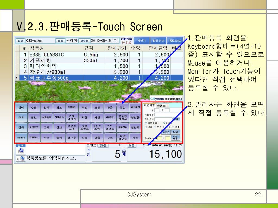Tap the 현금영수증 key
The image size is (278, 208).
coord(122,137)
